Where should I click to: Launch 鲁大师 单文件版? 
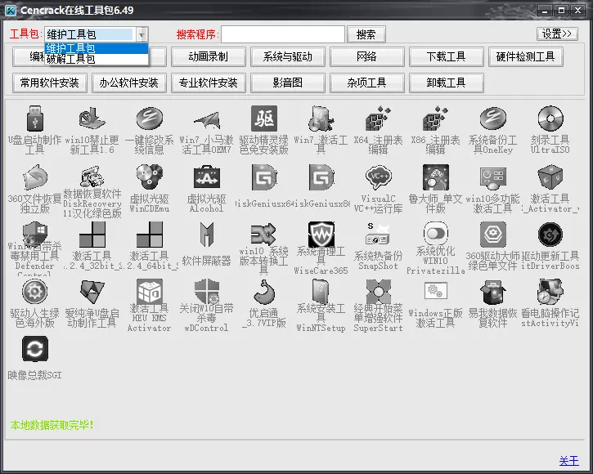point(436,177)
